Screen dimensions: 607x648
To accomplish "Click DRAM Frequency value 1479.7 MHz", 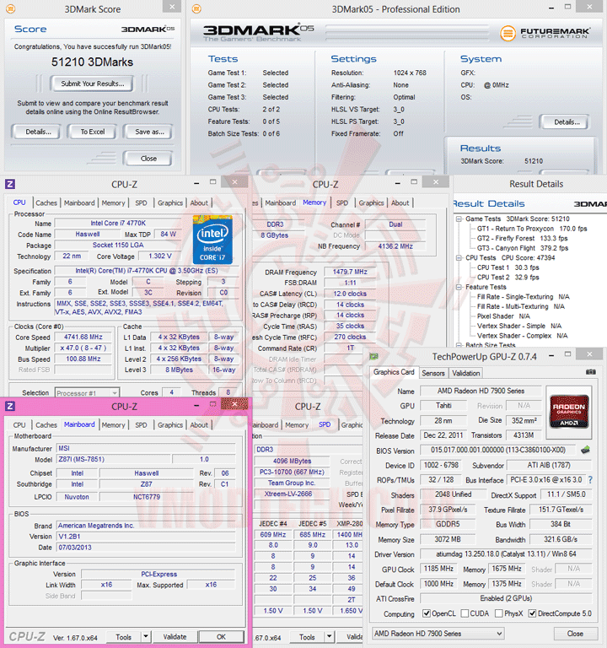I will pyautogui.click(x=350, y=272).
